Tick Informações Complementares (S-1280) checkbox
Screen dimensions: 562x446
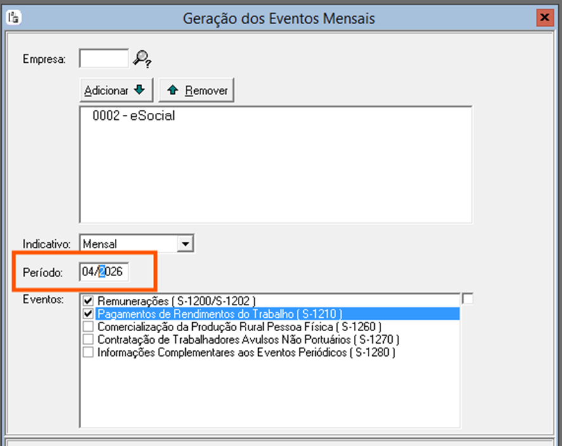coord(88,352)
